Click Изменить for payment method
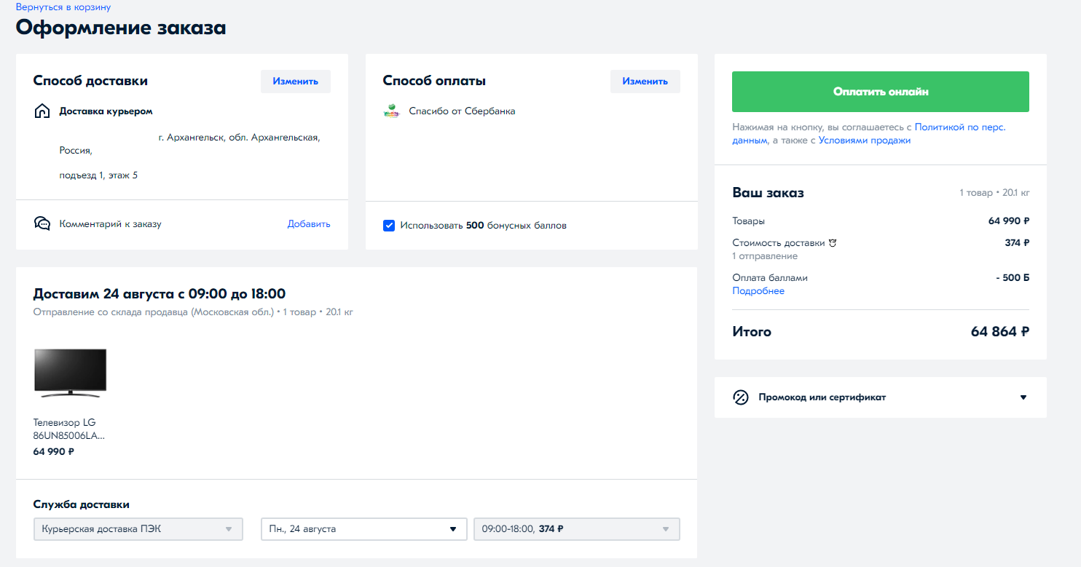This screenshot has width=1081, height=567. [x=645, y=82]
